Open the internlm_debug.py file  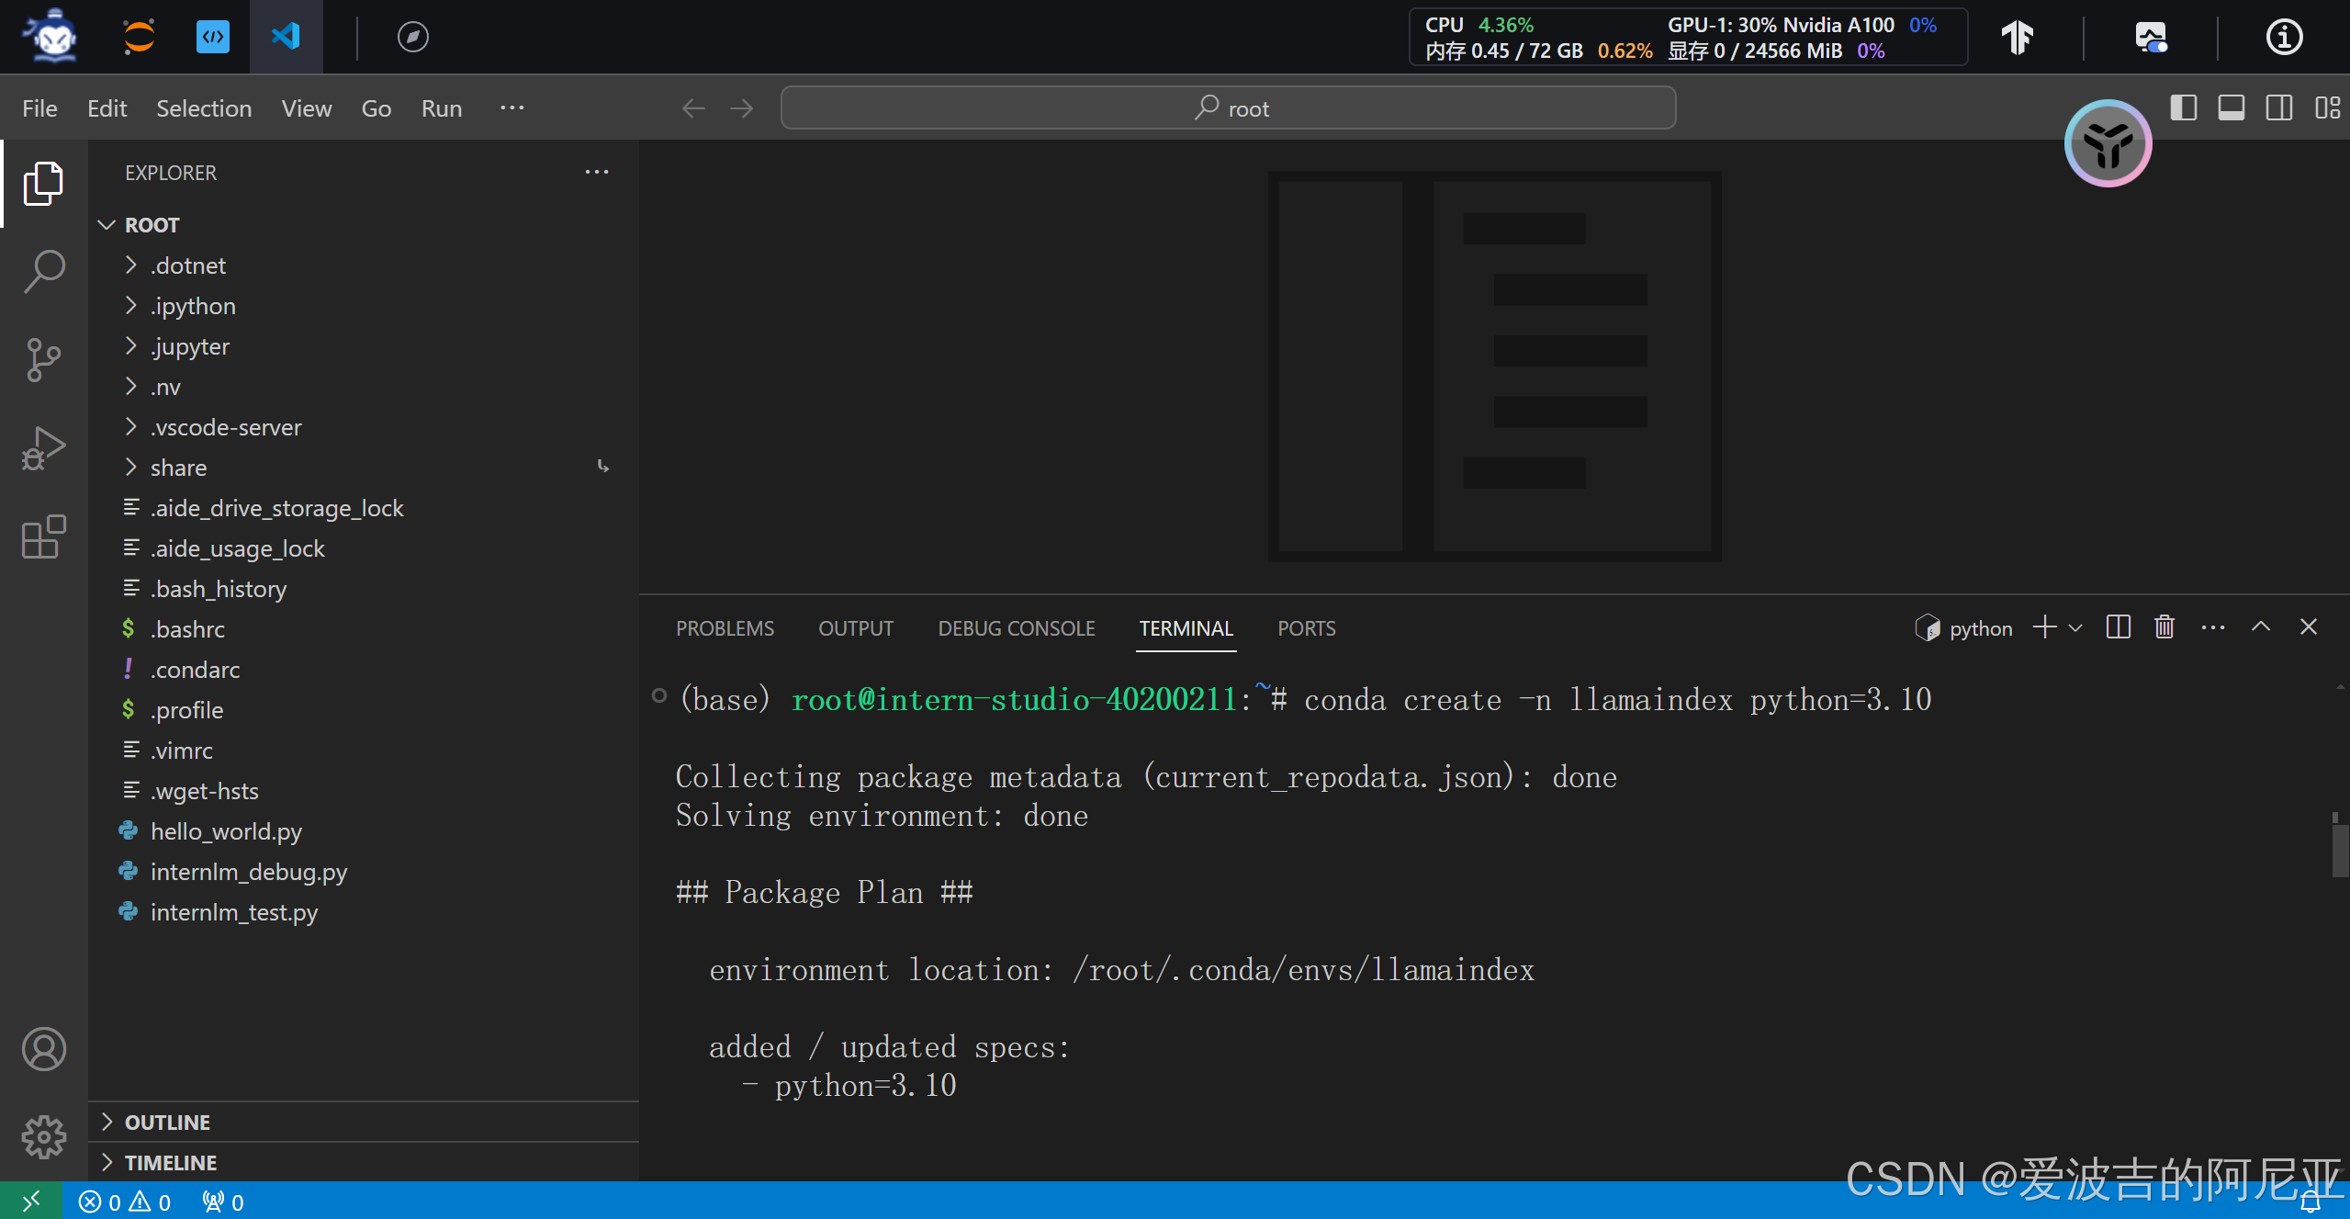tap(248, 872)
